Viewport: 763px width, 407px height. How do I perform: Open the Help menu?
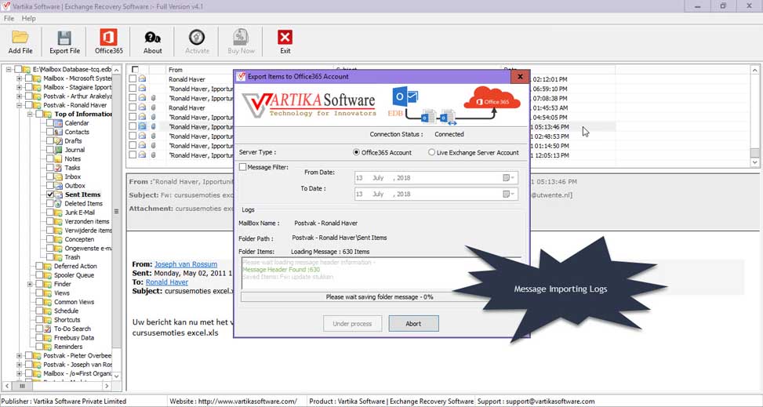click(x=29, y=18)
